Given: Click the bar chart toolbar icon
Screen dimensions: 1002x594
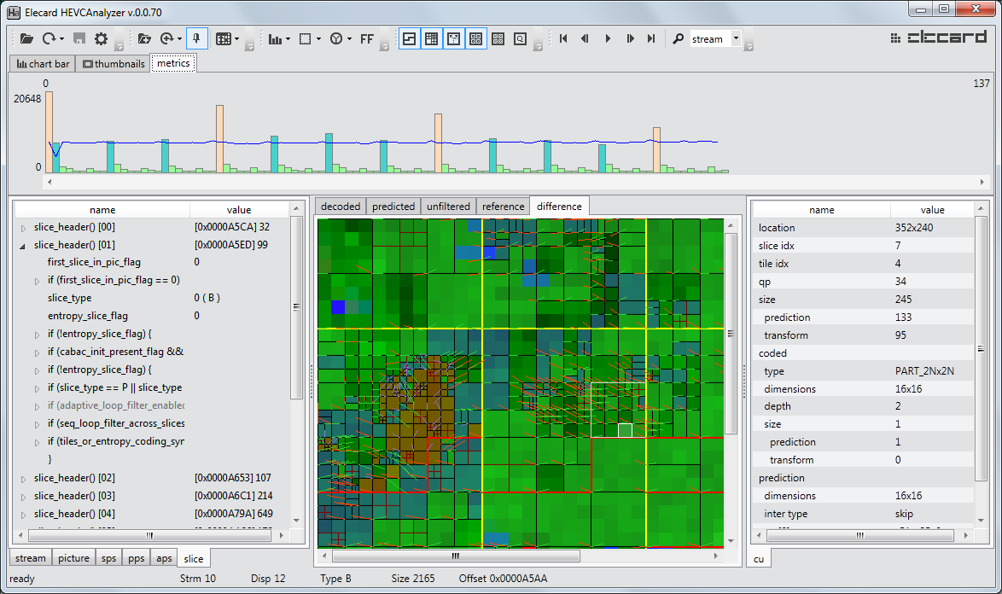Looking at the screenshot, I should coord(275,39).
